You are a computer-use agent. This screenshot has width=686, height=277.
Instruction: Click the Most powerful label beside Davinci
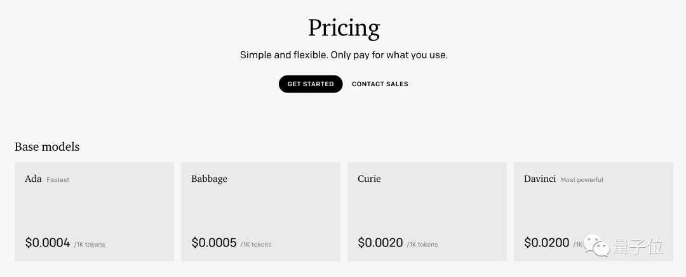tap(582, 179)
